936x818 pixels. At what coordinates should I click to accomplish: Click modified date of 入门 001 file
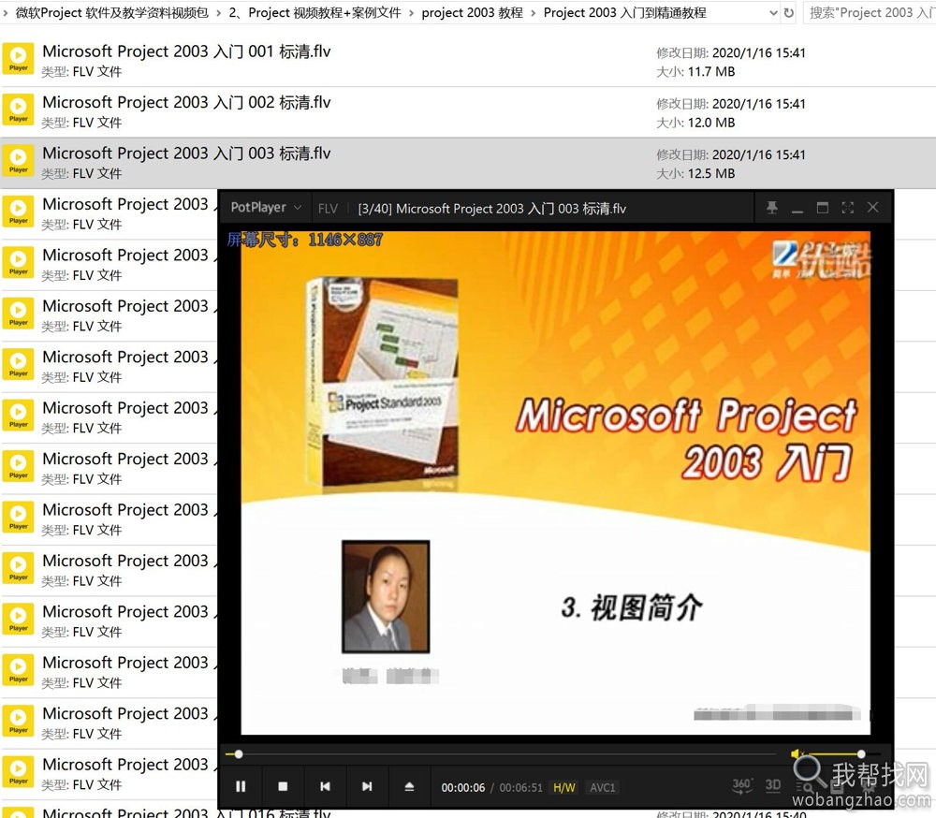point(731,52)
